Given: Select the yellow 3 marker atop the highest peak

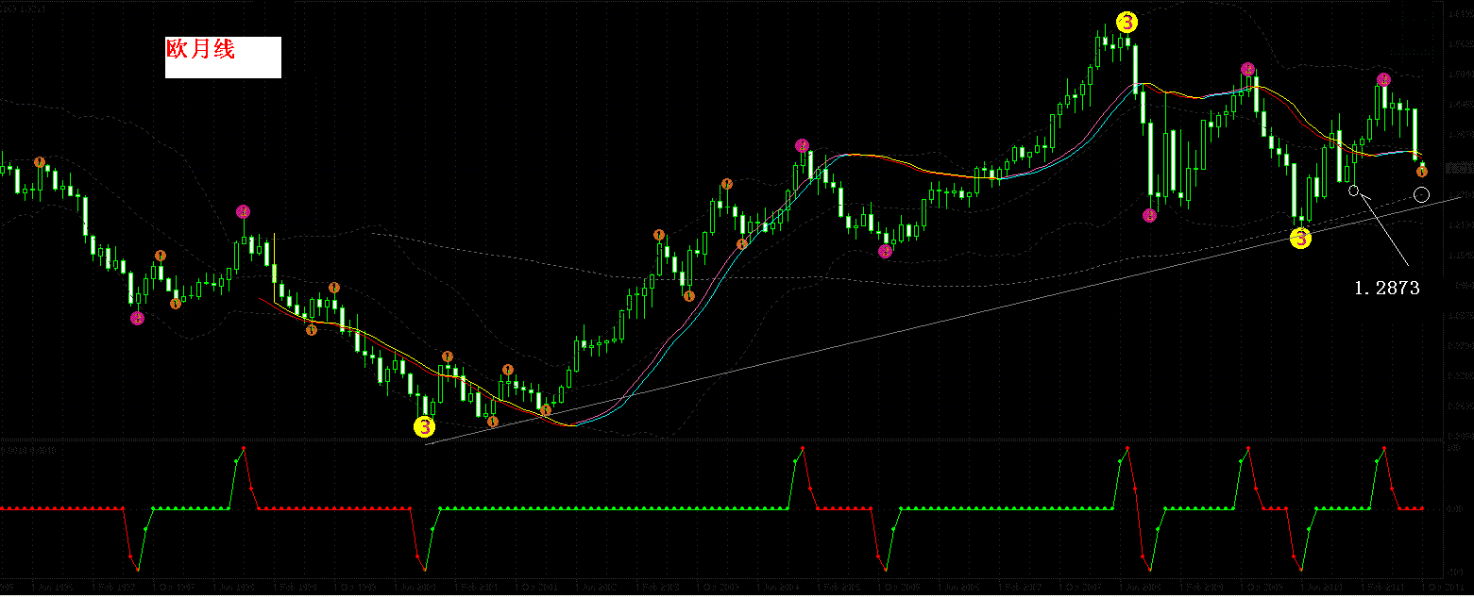Looking at the screenshot, I should pyautogui.click(x=1127, y=23).
